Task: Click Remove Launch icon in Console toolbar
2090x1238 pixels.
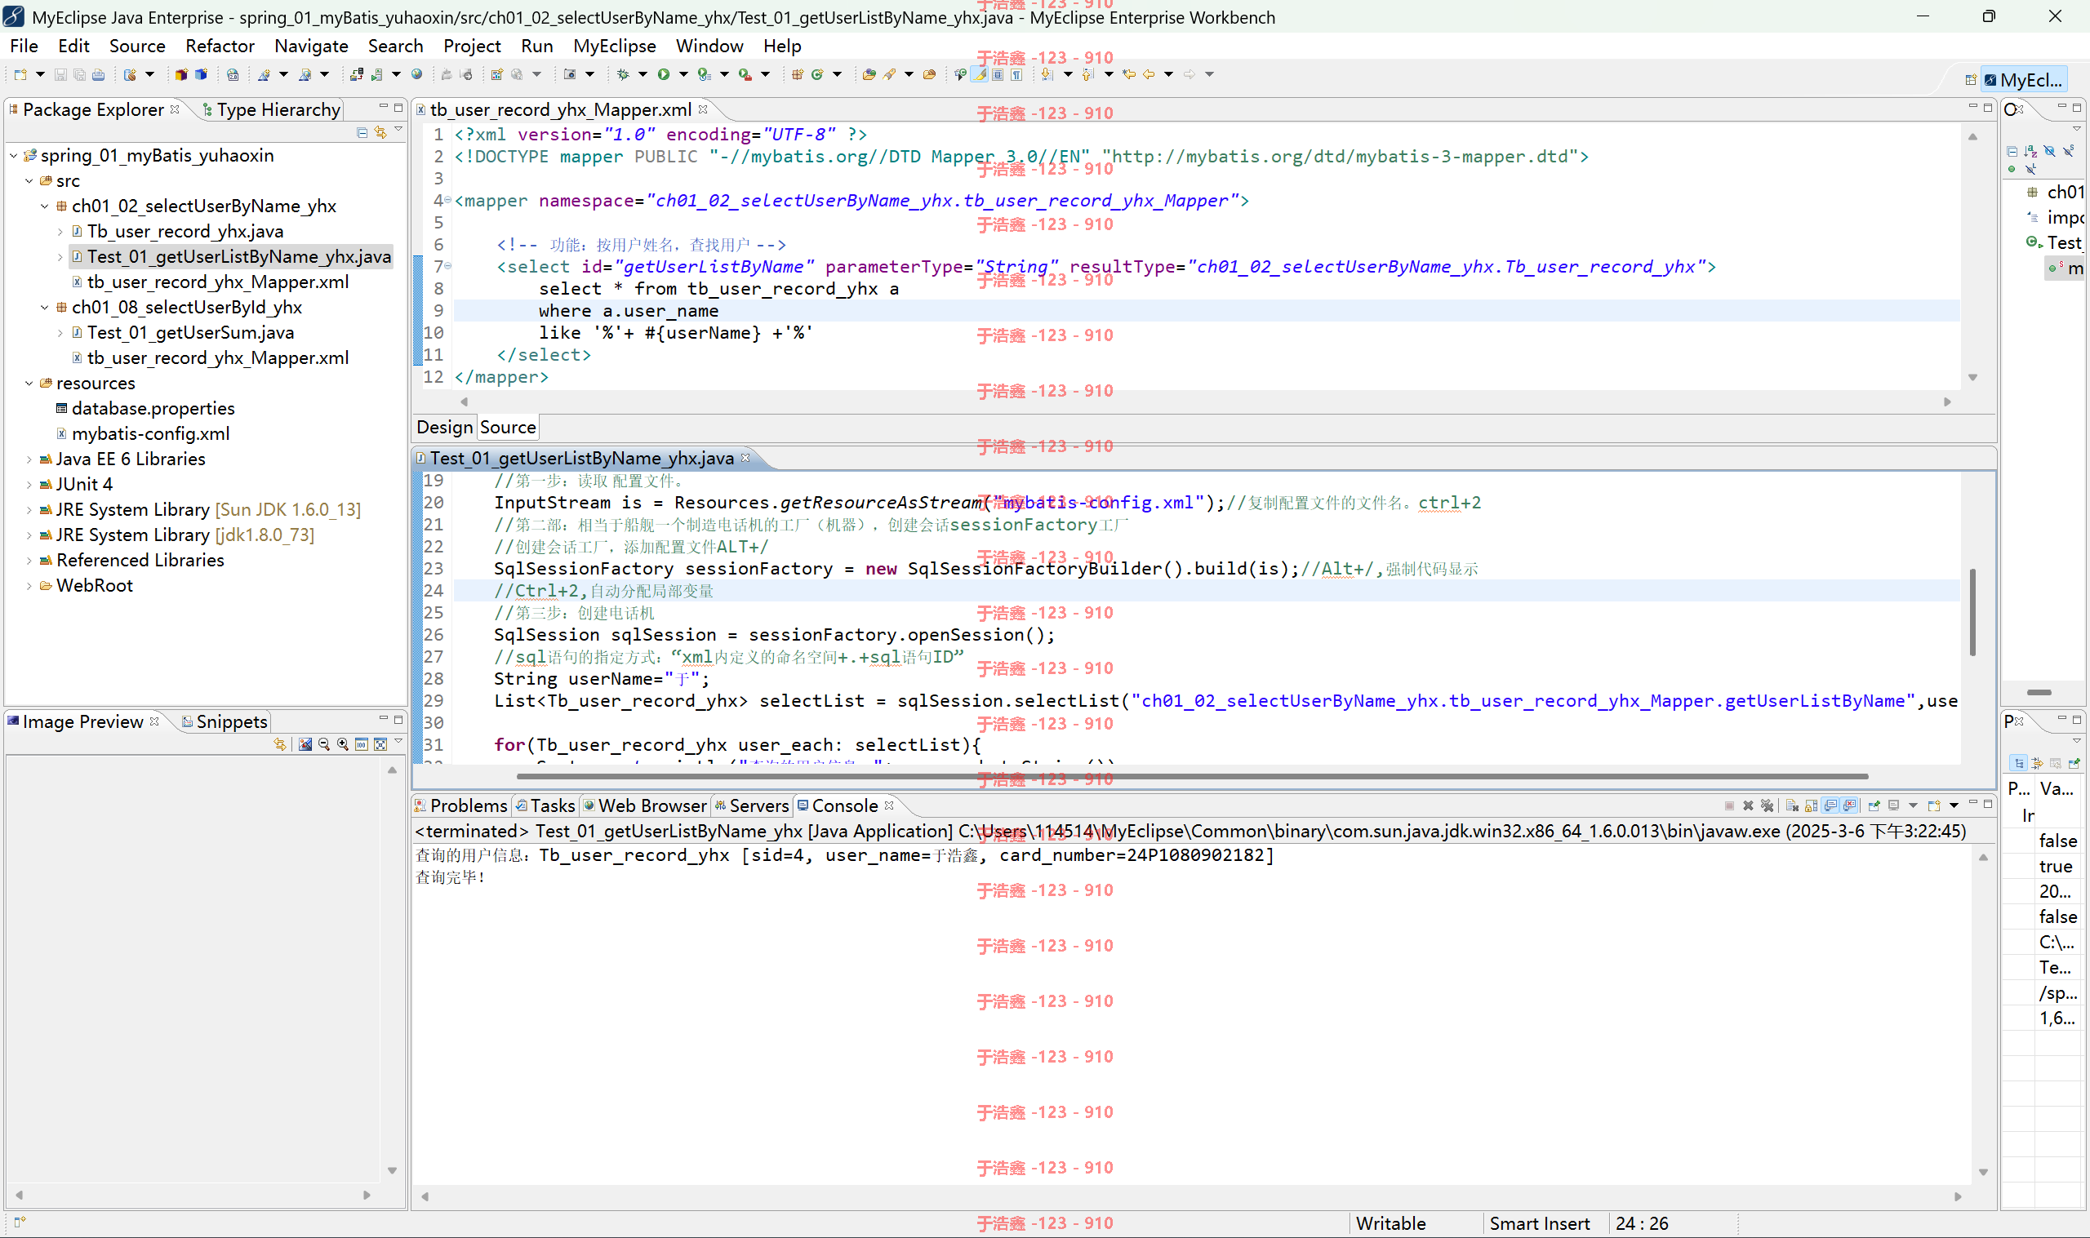Action: tap(1748, 805)
